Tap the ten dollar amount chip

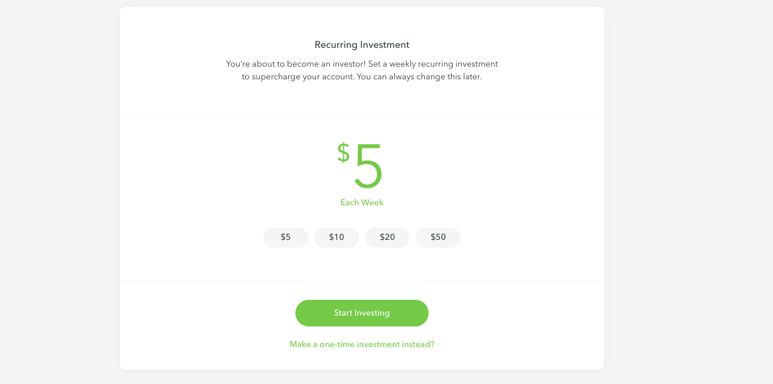point(337,237)
